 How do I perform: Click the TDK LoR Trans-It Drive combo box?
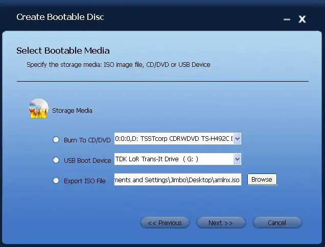178,159
